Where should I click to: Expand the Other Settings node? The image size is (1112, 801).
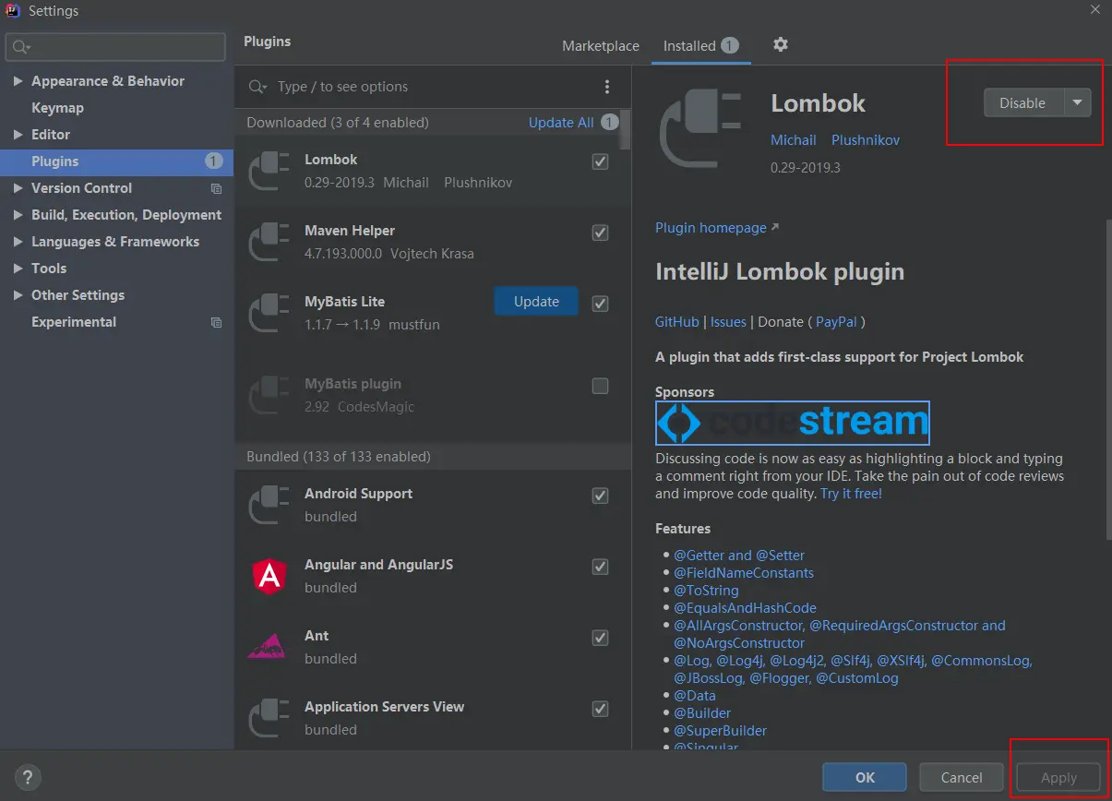coord(18,295)
